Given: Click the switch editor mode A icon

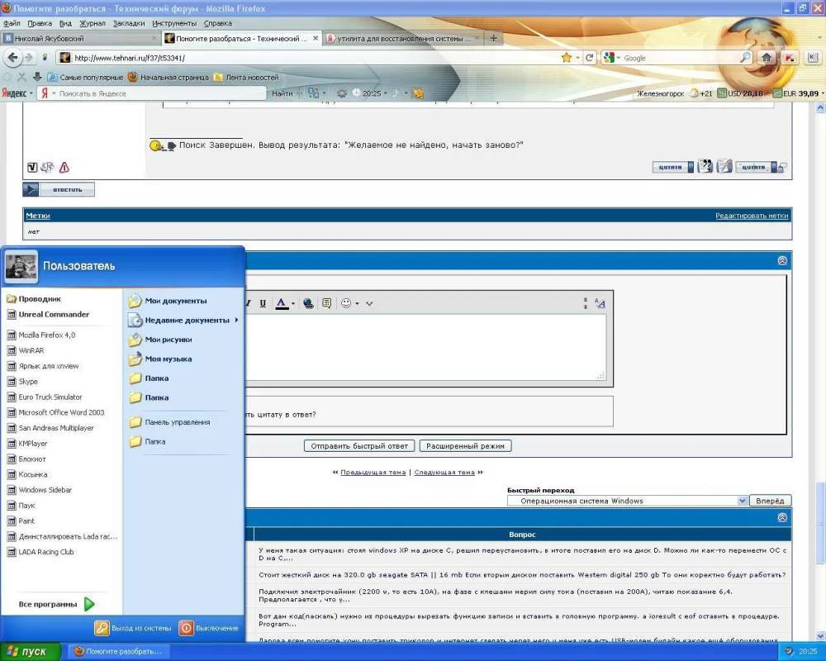Looking at the screenshot, I should [x=600, y=303].
